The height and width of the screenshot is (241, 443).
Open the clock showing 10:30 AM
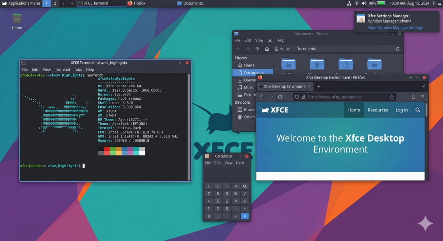pos(409,3)
